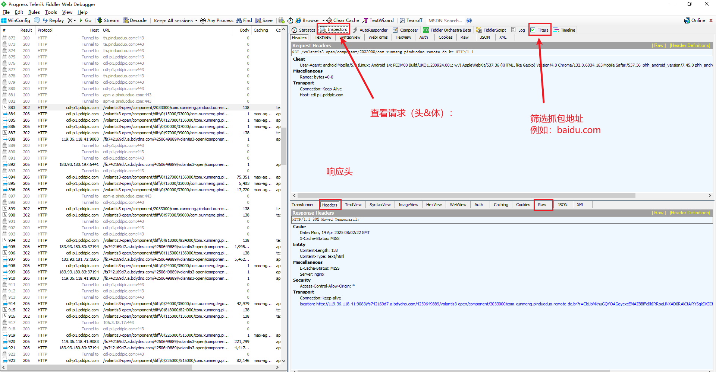Click session list horizontal scrollbar right arrow
Image resolution: width=716 pixels, height=372 pixels.
[x=277, y=367]
